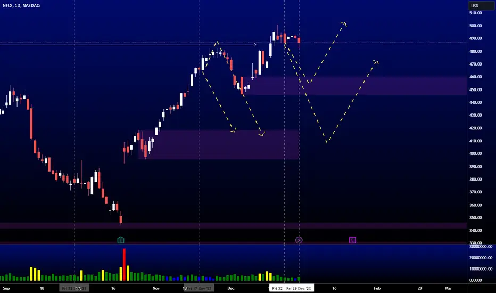The height and width of the screenshot is (293, 496).
Task: Click the purple lightning bolt event marker
Action: (299, 240)
